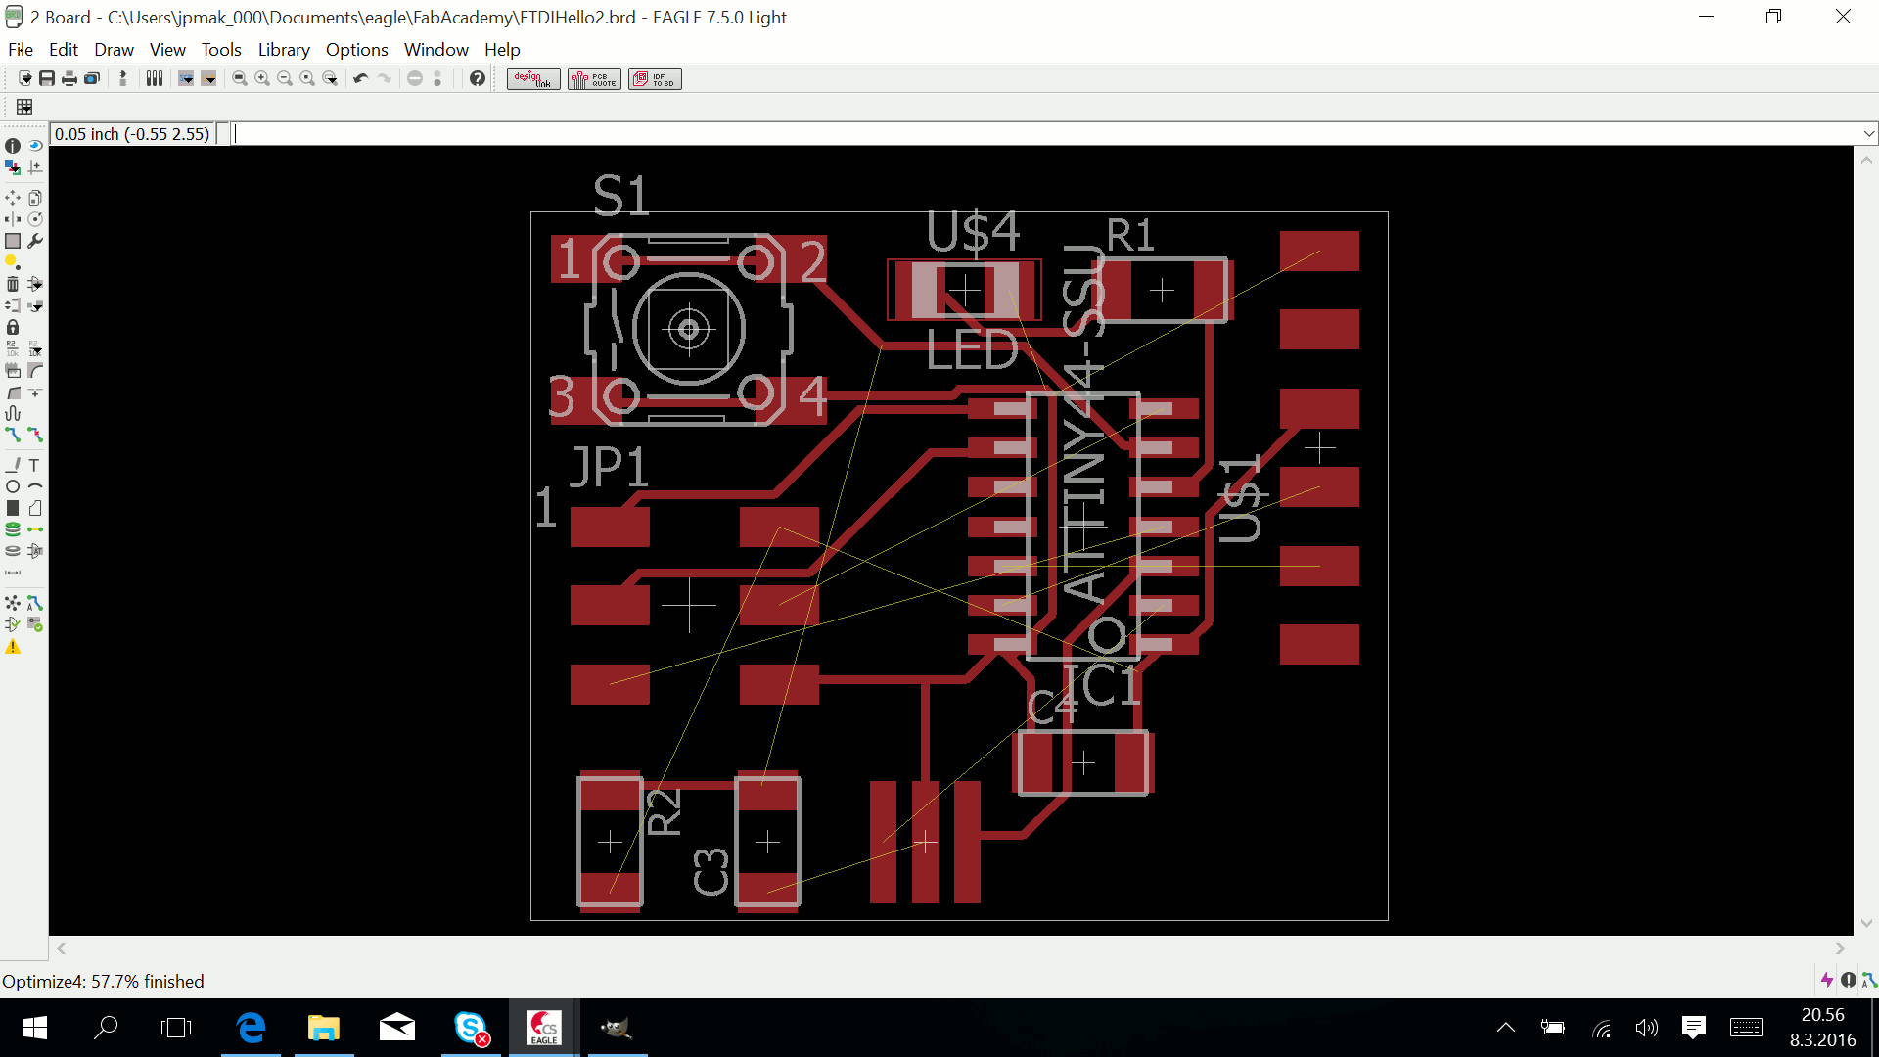Run the DRC check tool

pos(35,624)
